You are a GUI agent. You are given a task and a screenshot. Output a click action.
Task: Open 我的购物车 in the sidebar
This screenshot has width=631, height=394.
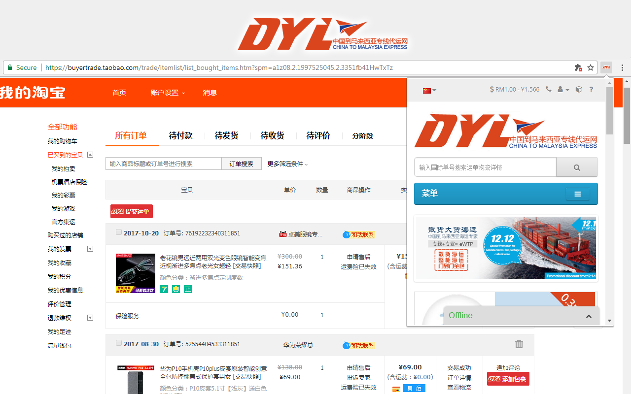(62, 141)
